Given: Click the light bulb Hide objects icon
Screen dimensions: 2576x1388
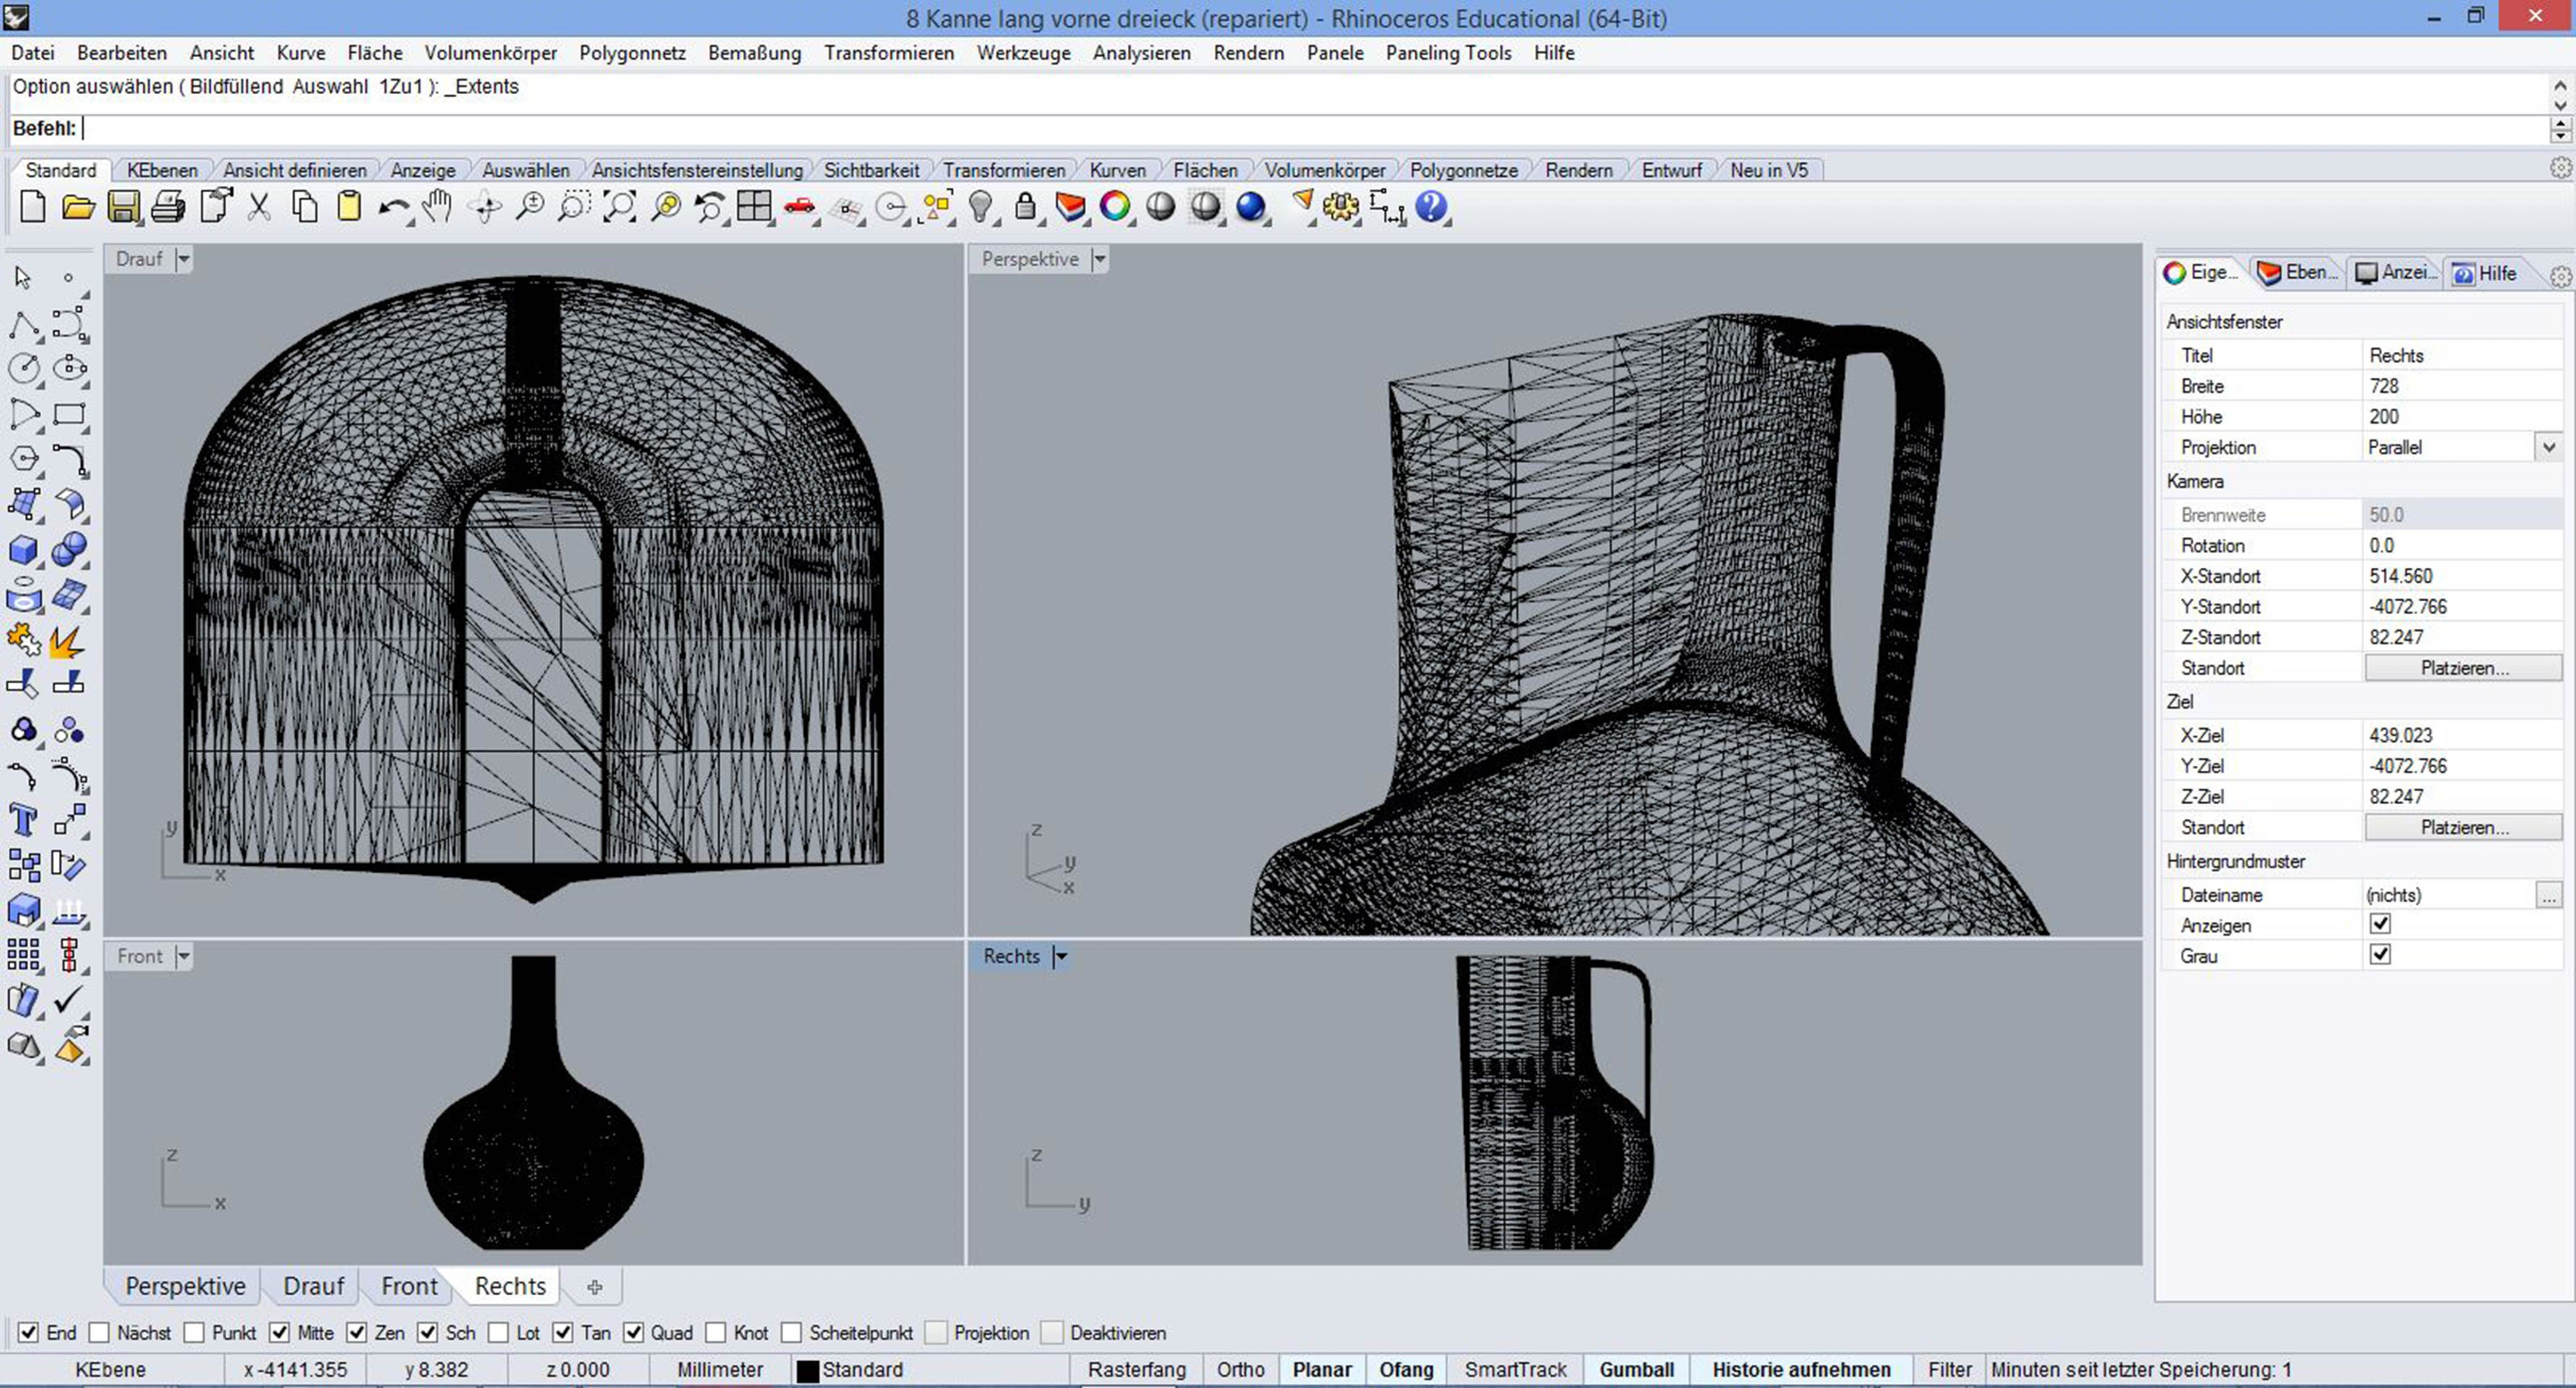Looking at the screenshot, I should tap(981, 207).
